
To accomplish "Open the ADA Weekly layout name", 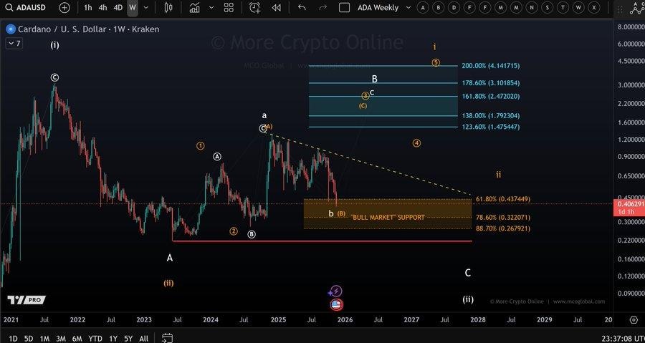I will coord(378,7).
